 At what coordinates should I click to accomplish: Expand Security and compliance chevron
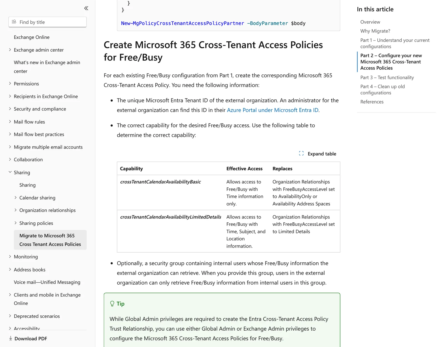(10, 109)
